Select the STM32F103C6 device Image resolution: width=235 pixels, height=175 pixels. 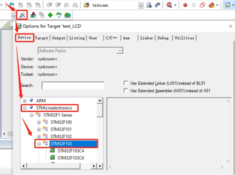pos(71,158)
